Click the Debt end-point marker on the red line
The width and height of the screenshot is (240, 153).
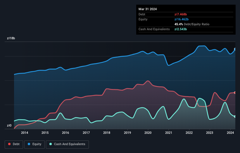(235, 92)
